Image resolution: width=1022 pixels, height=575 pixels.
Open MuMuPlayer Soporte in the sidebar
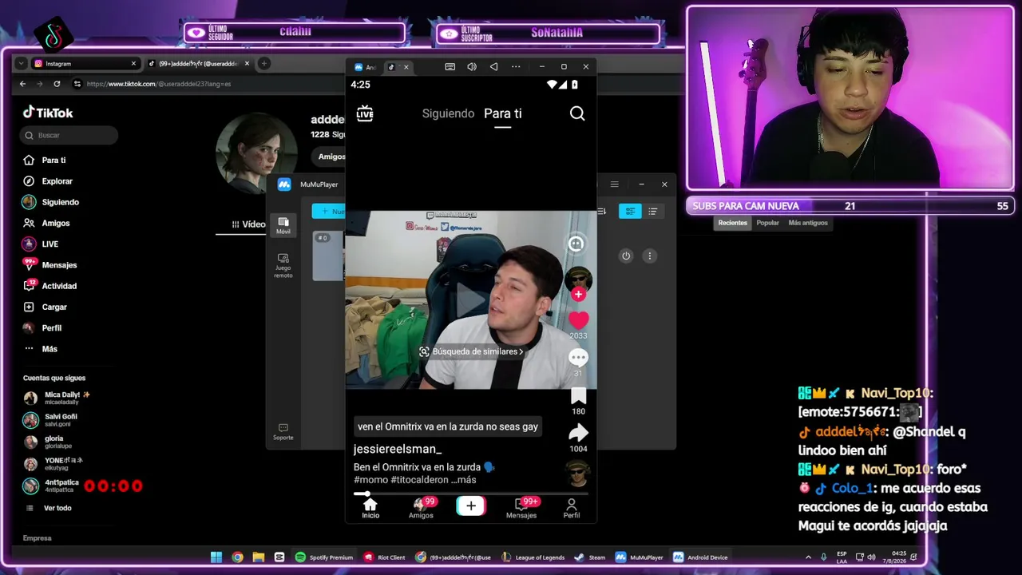pos(283,431)
